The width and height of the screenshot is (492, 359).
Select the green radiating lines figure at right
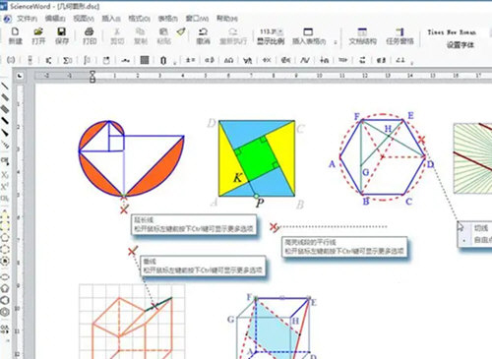(x=472, y=158)
